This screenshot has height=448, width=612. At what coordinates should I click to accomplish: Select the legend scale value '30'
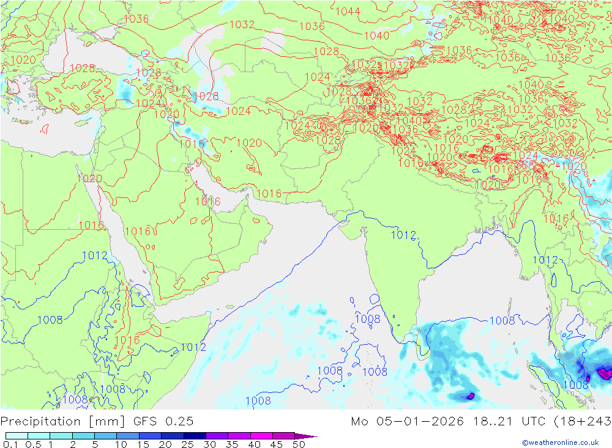pos(209,444)
